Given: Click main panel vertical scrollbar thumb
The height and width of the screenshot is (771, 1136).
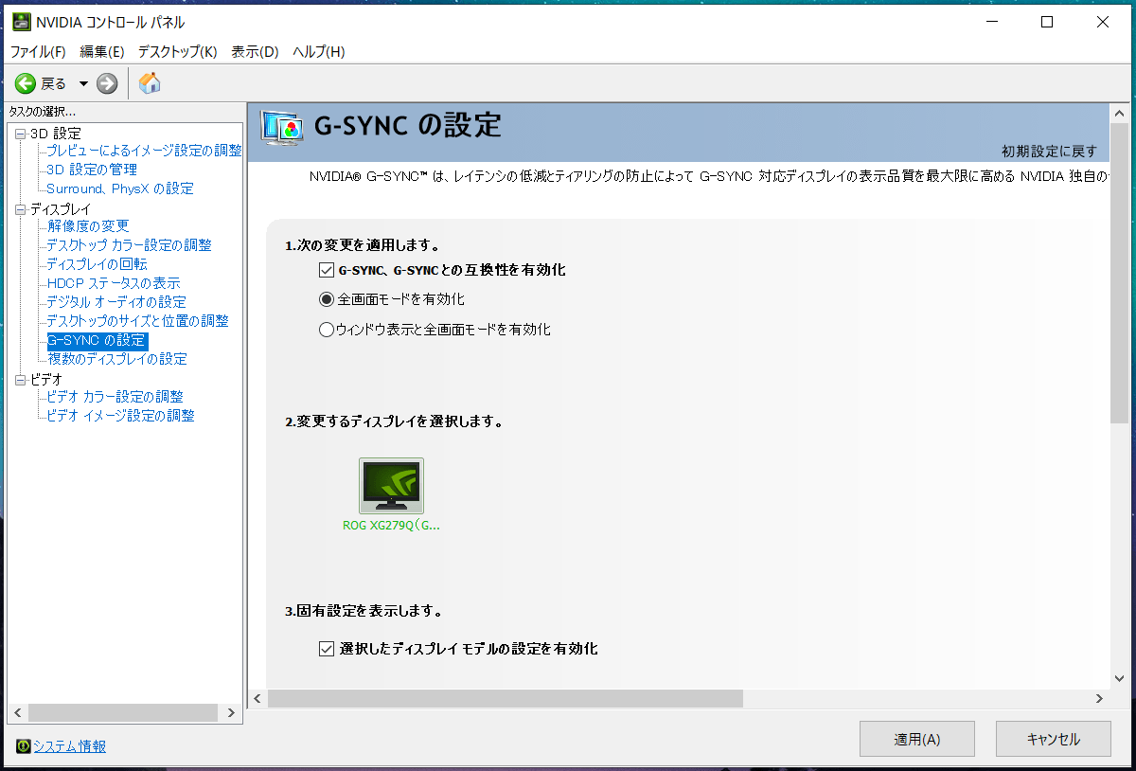Looking at the screenshot, I should tap(1120, 272).
